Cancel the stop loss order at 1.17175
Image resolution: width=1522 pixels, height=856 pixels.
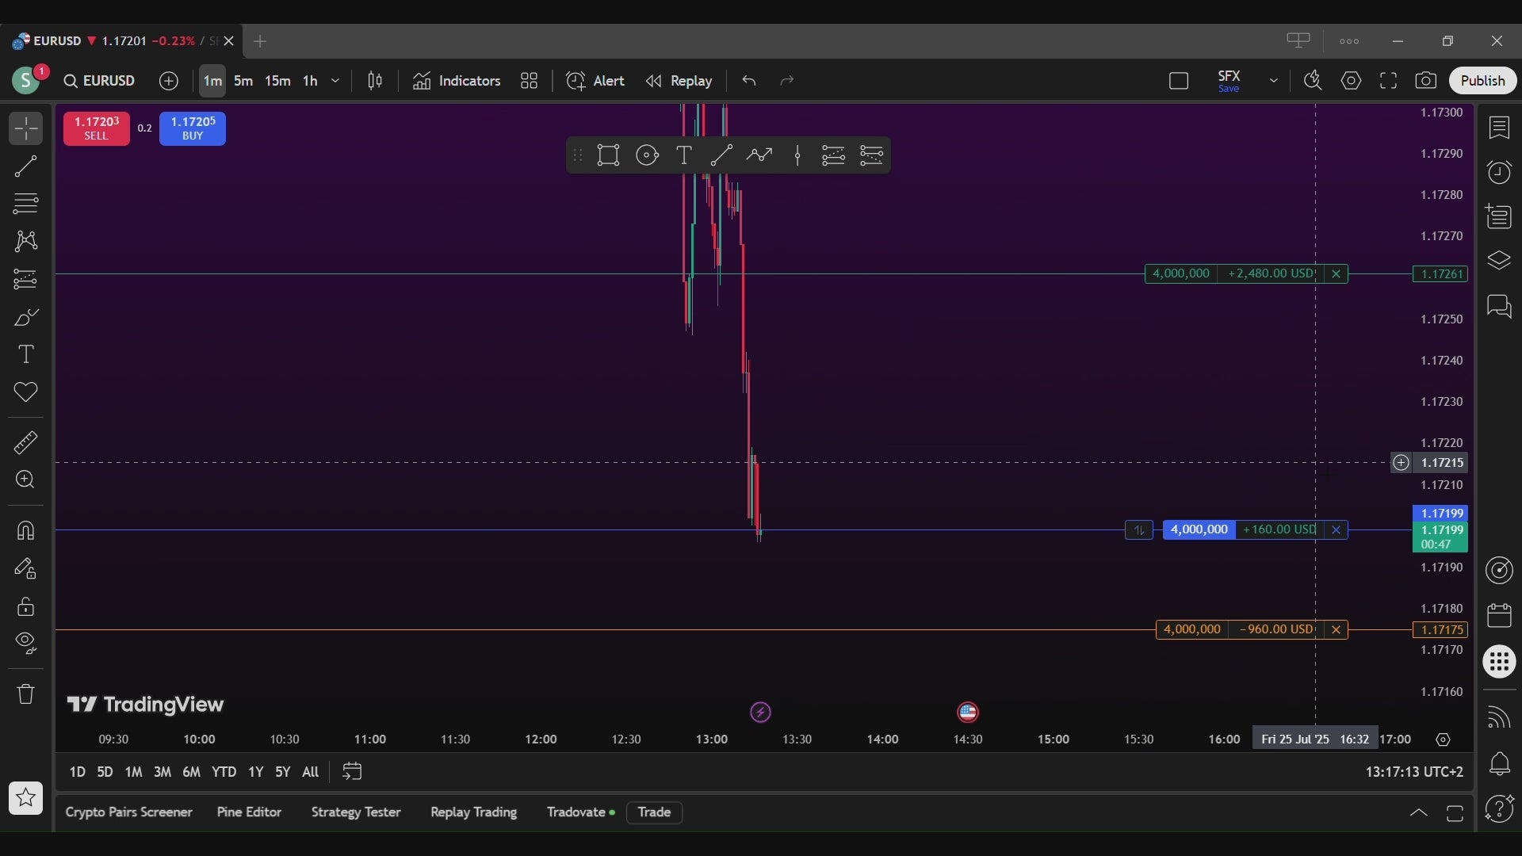click(x=1336, y=629)
